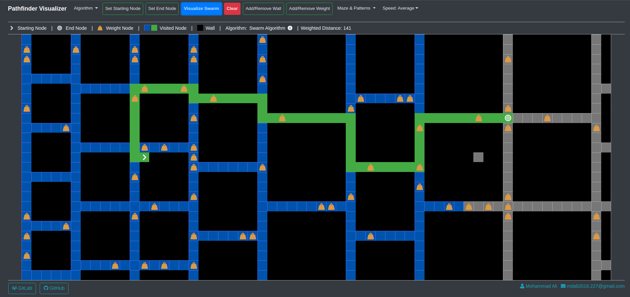Click Algorithm: Swarm Algorithm label
Screen dimensions: 630x297
coord(255,28)
